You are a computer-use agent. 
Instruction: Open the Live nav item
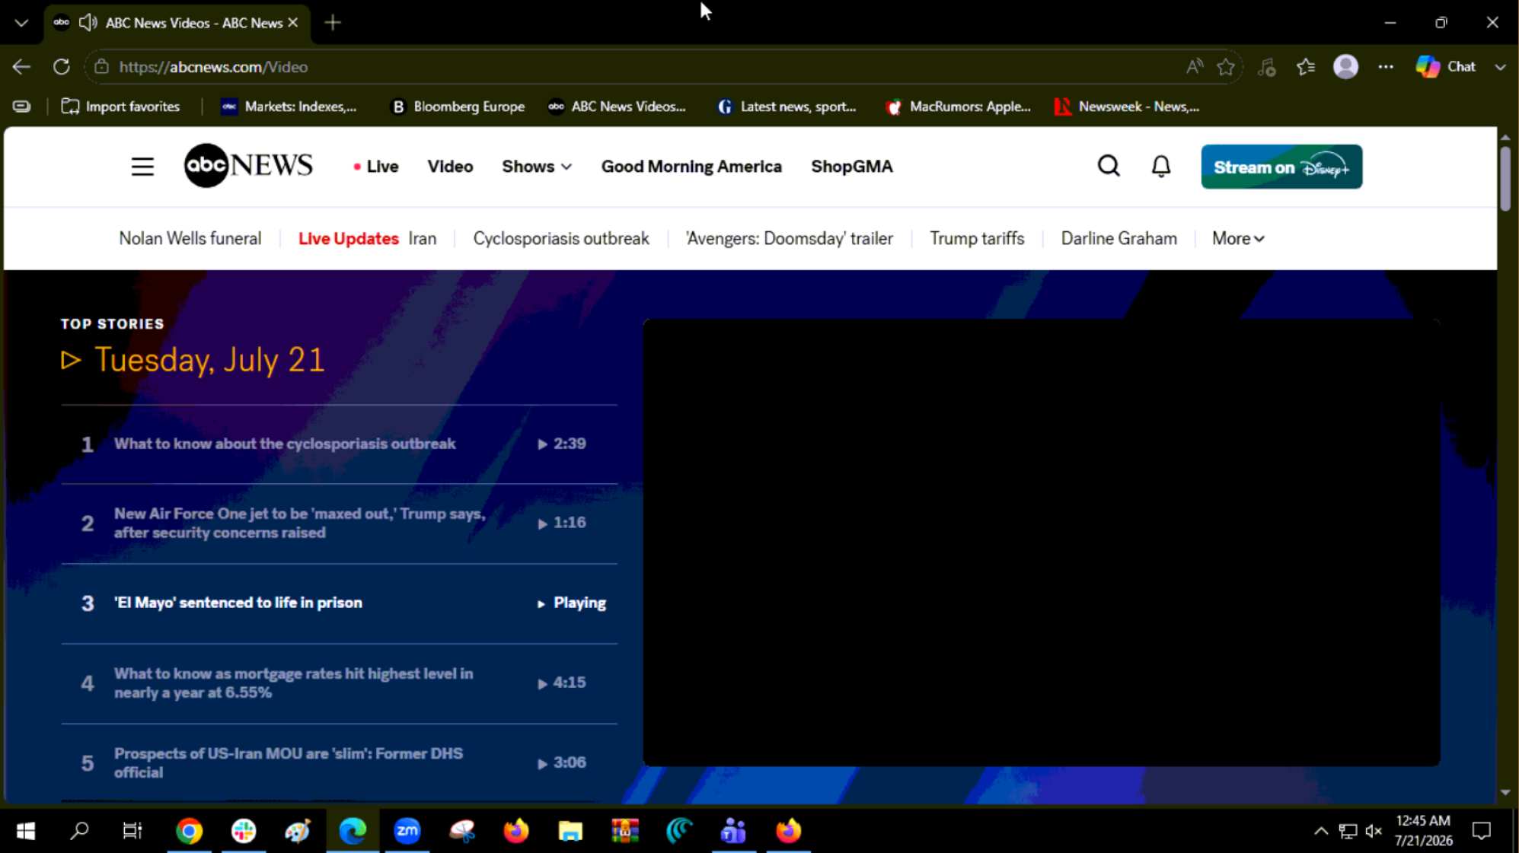(x=375, y=167)
